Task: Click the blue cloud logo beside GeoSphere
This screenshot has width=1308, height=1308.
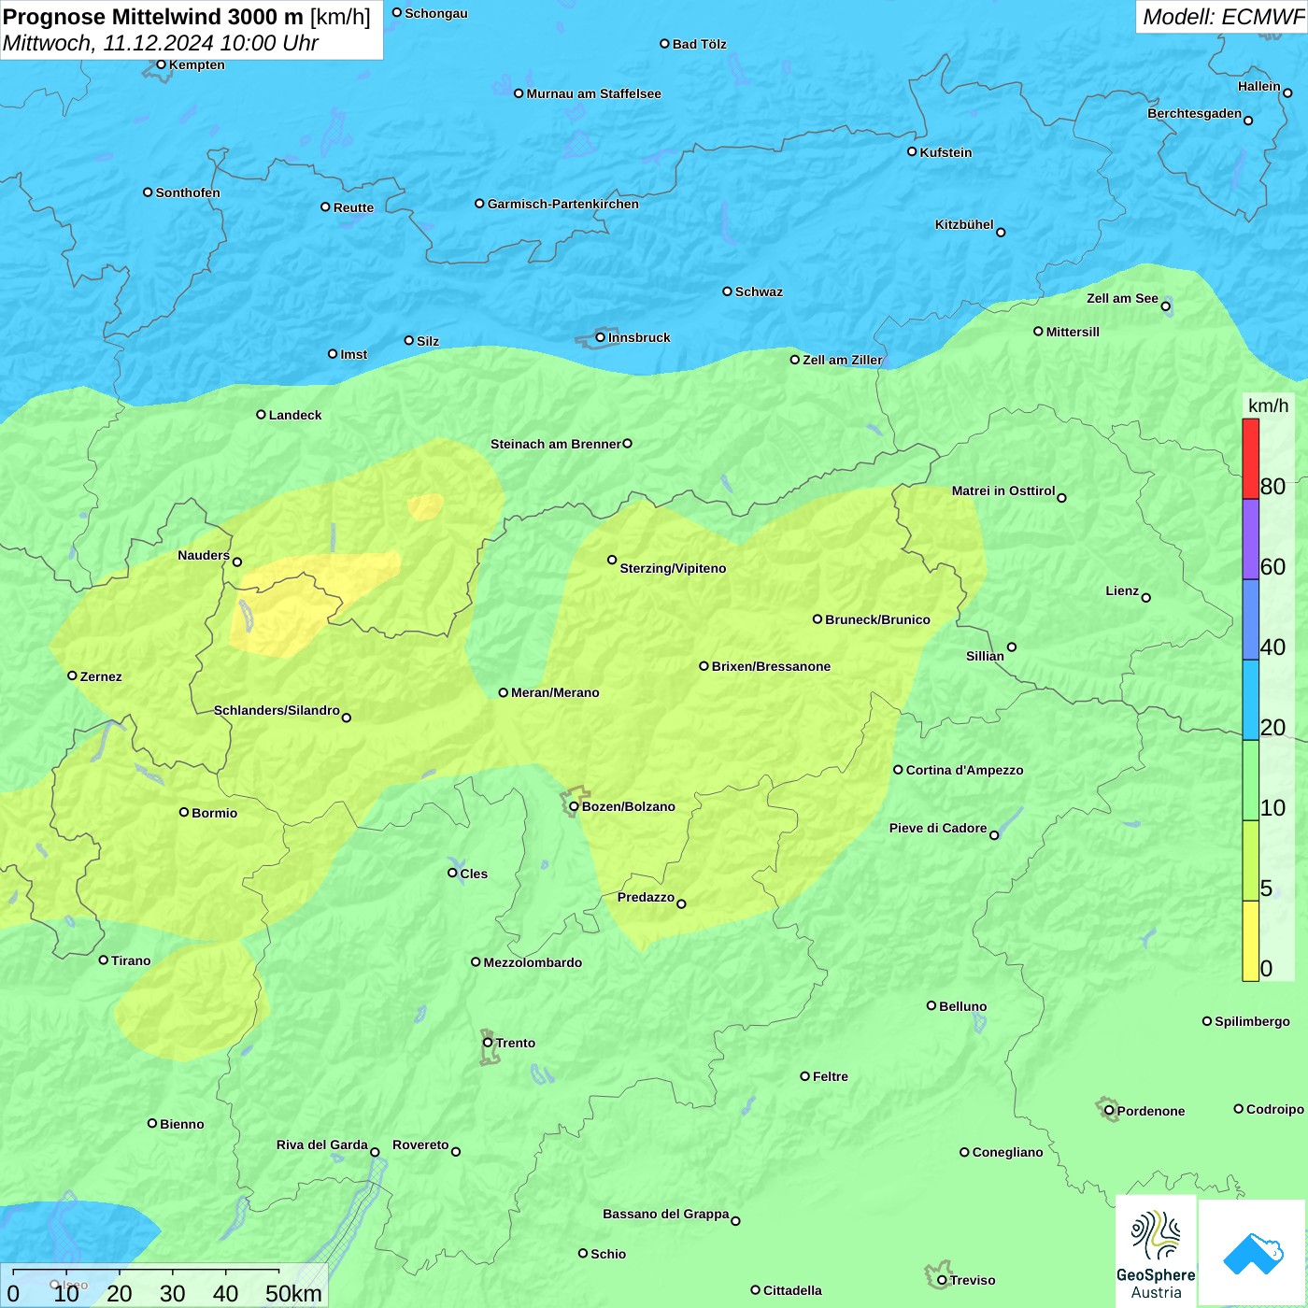Action: [1252, 1253]
